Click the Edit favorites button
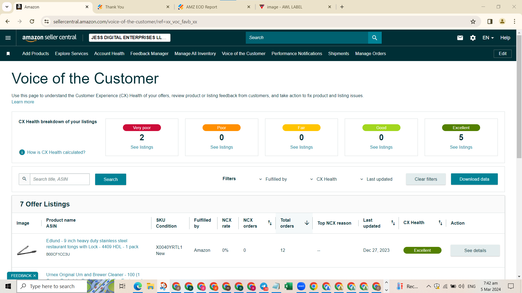Viewport: 522px width, 293px height. pyautogui.click(x=502, y=54)
